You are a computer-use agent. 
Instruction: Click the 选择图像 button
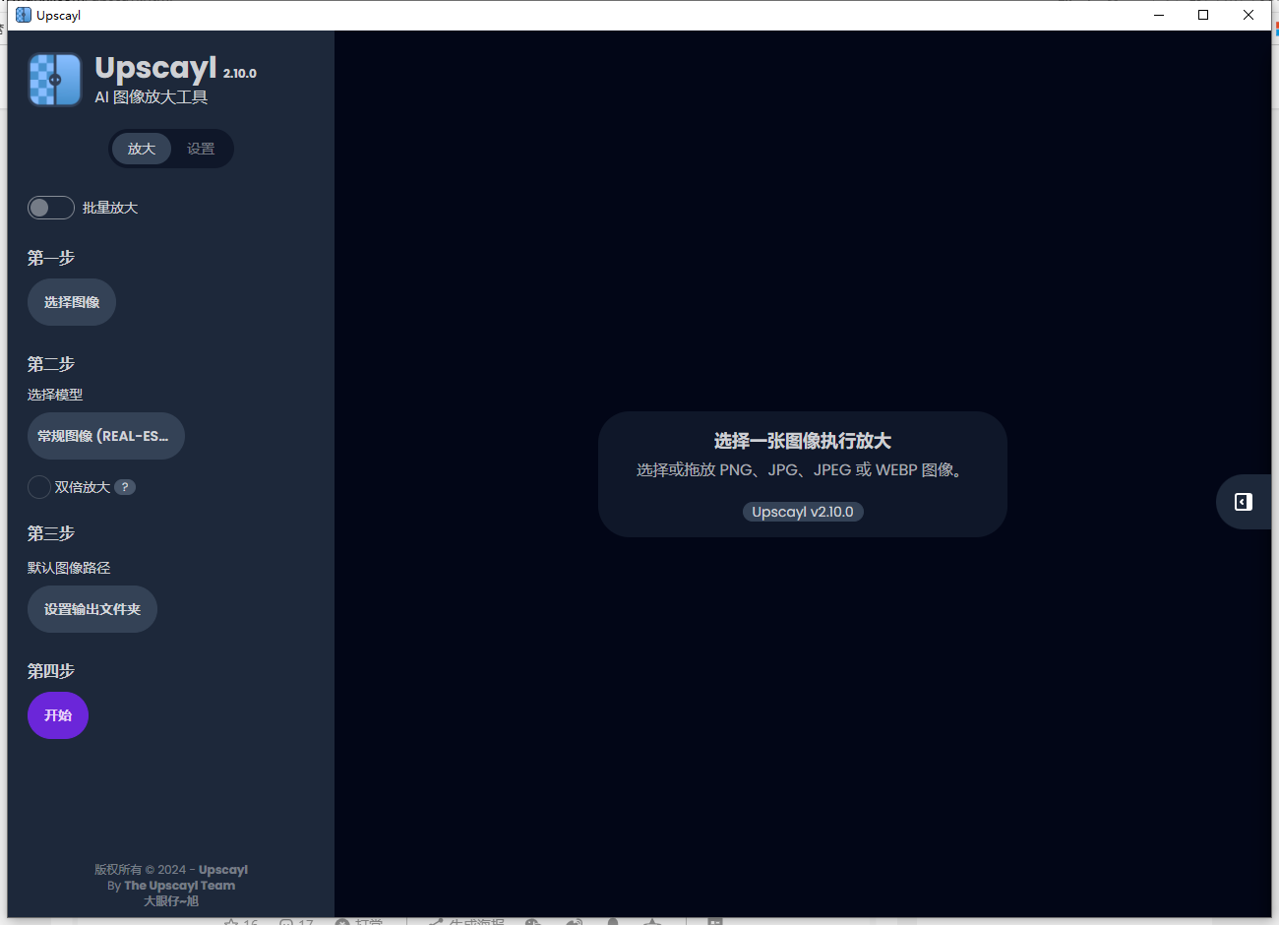pyautogui.click(x=71, y=302)
